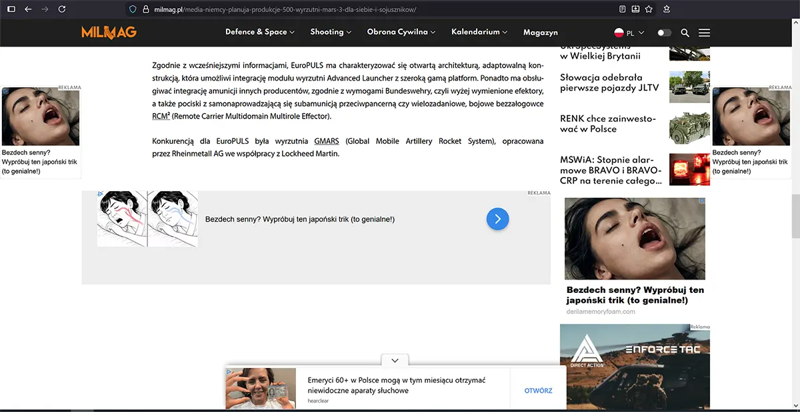Follow the GMARS link in the article
Image resolution: width=800 pixels, height=412 pixels.
[326, 141]
